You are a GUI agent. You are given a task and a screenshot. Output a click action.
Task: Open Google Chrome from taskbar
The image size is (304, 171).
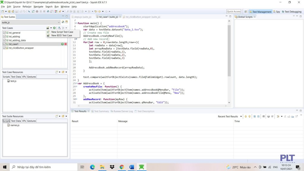[122, 167]
